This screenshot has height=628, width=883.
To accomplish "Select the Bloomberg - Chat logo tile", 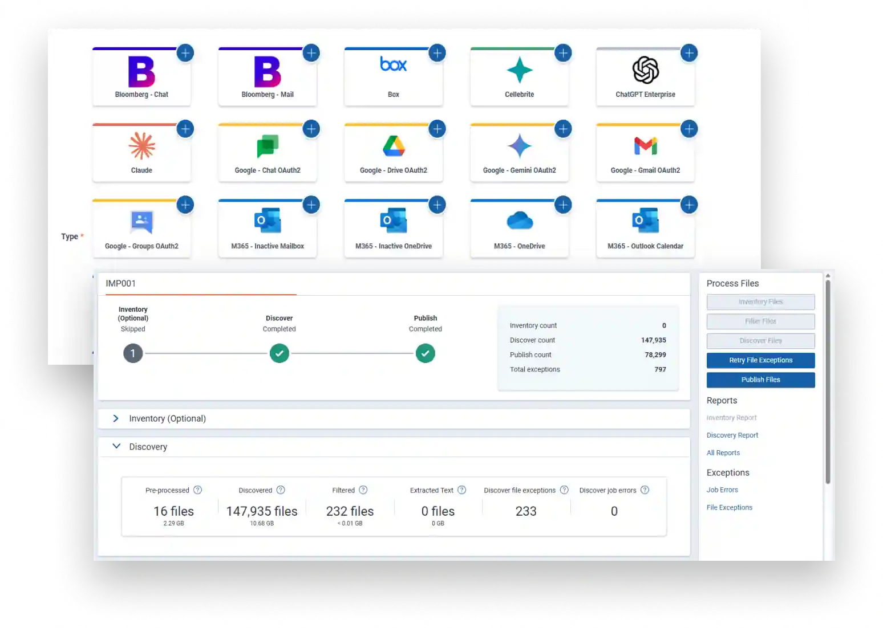I will [141, 71].
